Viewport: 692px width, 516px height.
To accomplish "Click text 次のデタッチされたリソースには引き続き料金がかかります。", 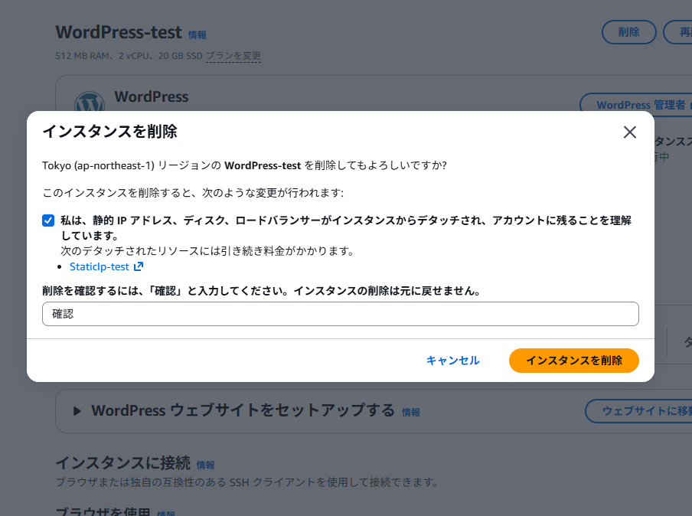I will click(207, 251).
